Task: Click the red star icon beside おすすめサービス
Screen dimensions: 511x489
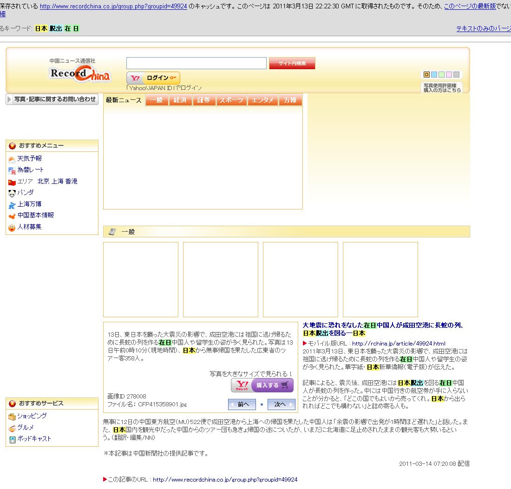Action: 13,403
